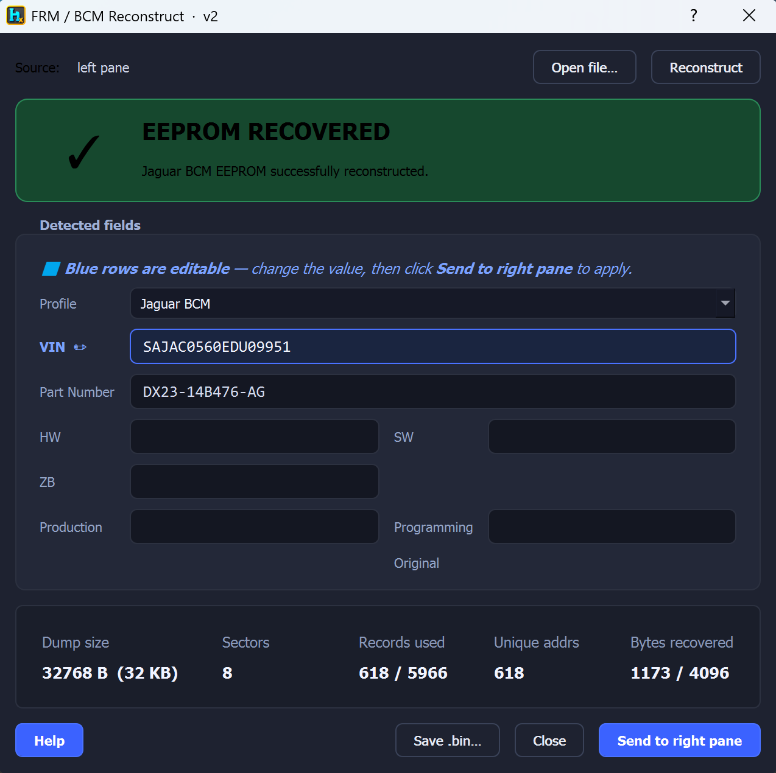Click the 'Source:' label
Image resolution: width=776 pixels, height=773 pixels.
pyautogui.click(x=37, y=68)
